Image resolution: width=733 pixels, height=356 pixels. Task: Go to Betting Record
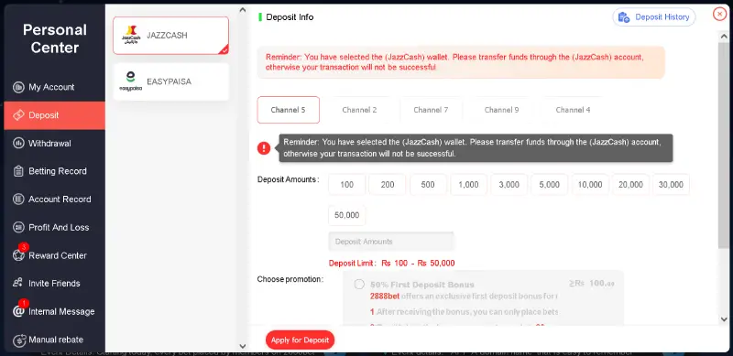tap(54, 171)
